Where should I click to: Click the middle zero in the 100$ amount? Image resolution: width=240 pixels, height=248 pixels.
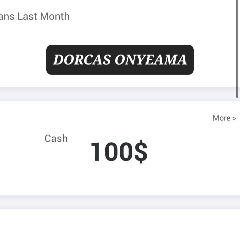tap(111, 152)
